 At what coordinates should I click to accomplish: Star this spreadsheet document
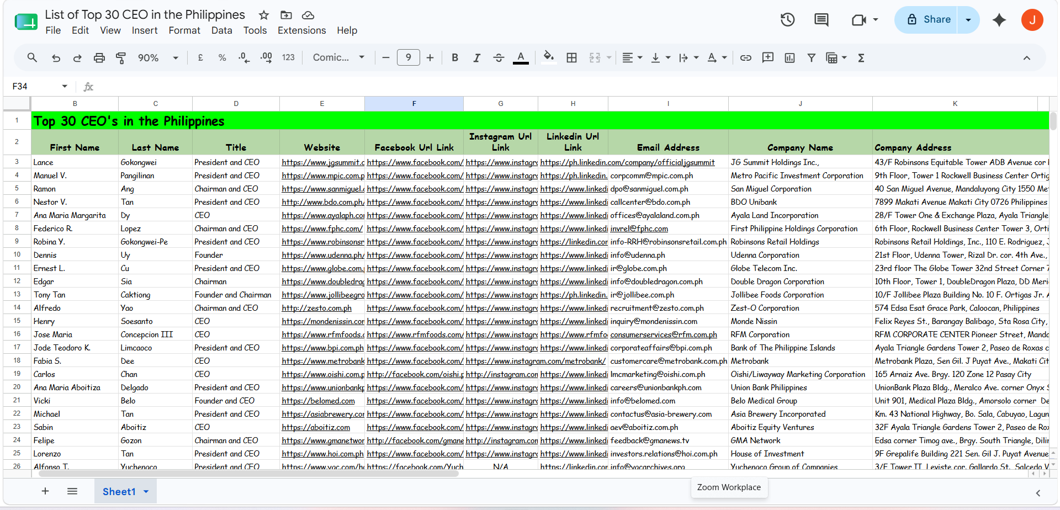click(x=264, y=15)
